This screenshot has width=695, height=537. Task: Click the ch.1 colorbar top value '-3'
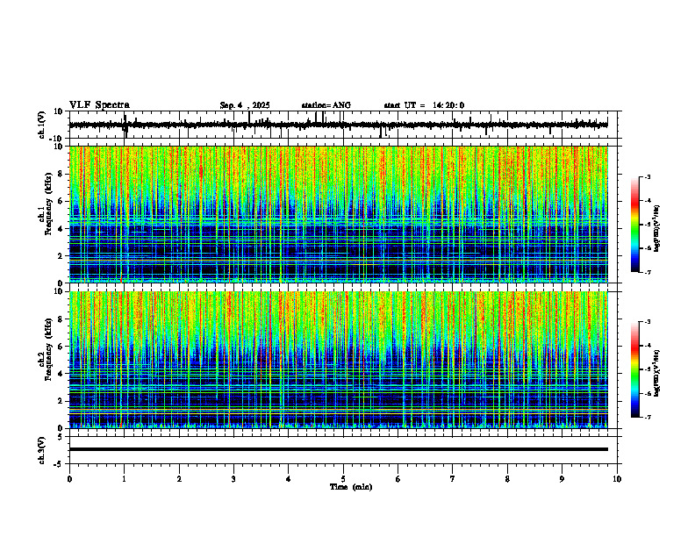coord(648,176)
